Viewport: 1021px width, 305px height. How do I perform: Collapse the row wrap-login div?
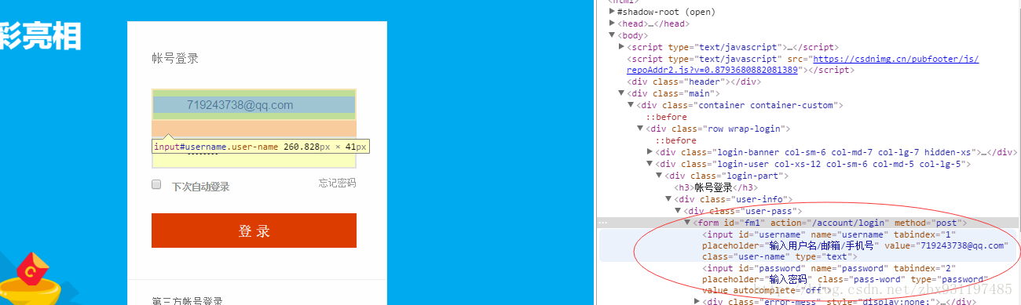[x=641, y=129]
